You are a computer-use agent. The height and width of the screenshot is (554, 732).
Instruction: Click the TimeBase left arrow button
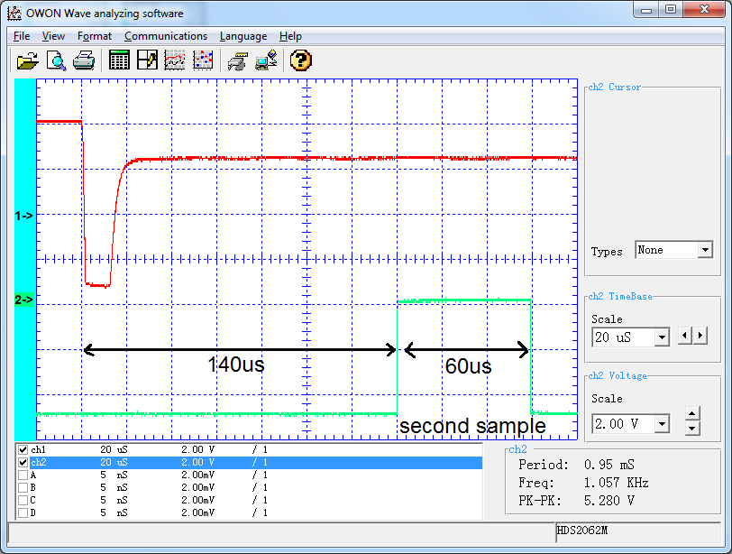point(685,336)
